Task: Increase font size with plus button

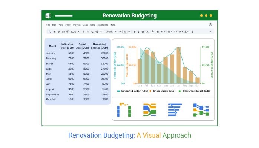Action: [x=129, y=32]
